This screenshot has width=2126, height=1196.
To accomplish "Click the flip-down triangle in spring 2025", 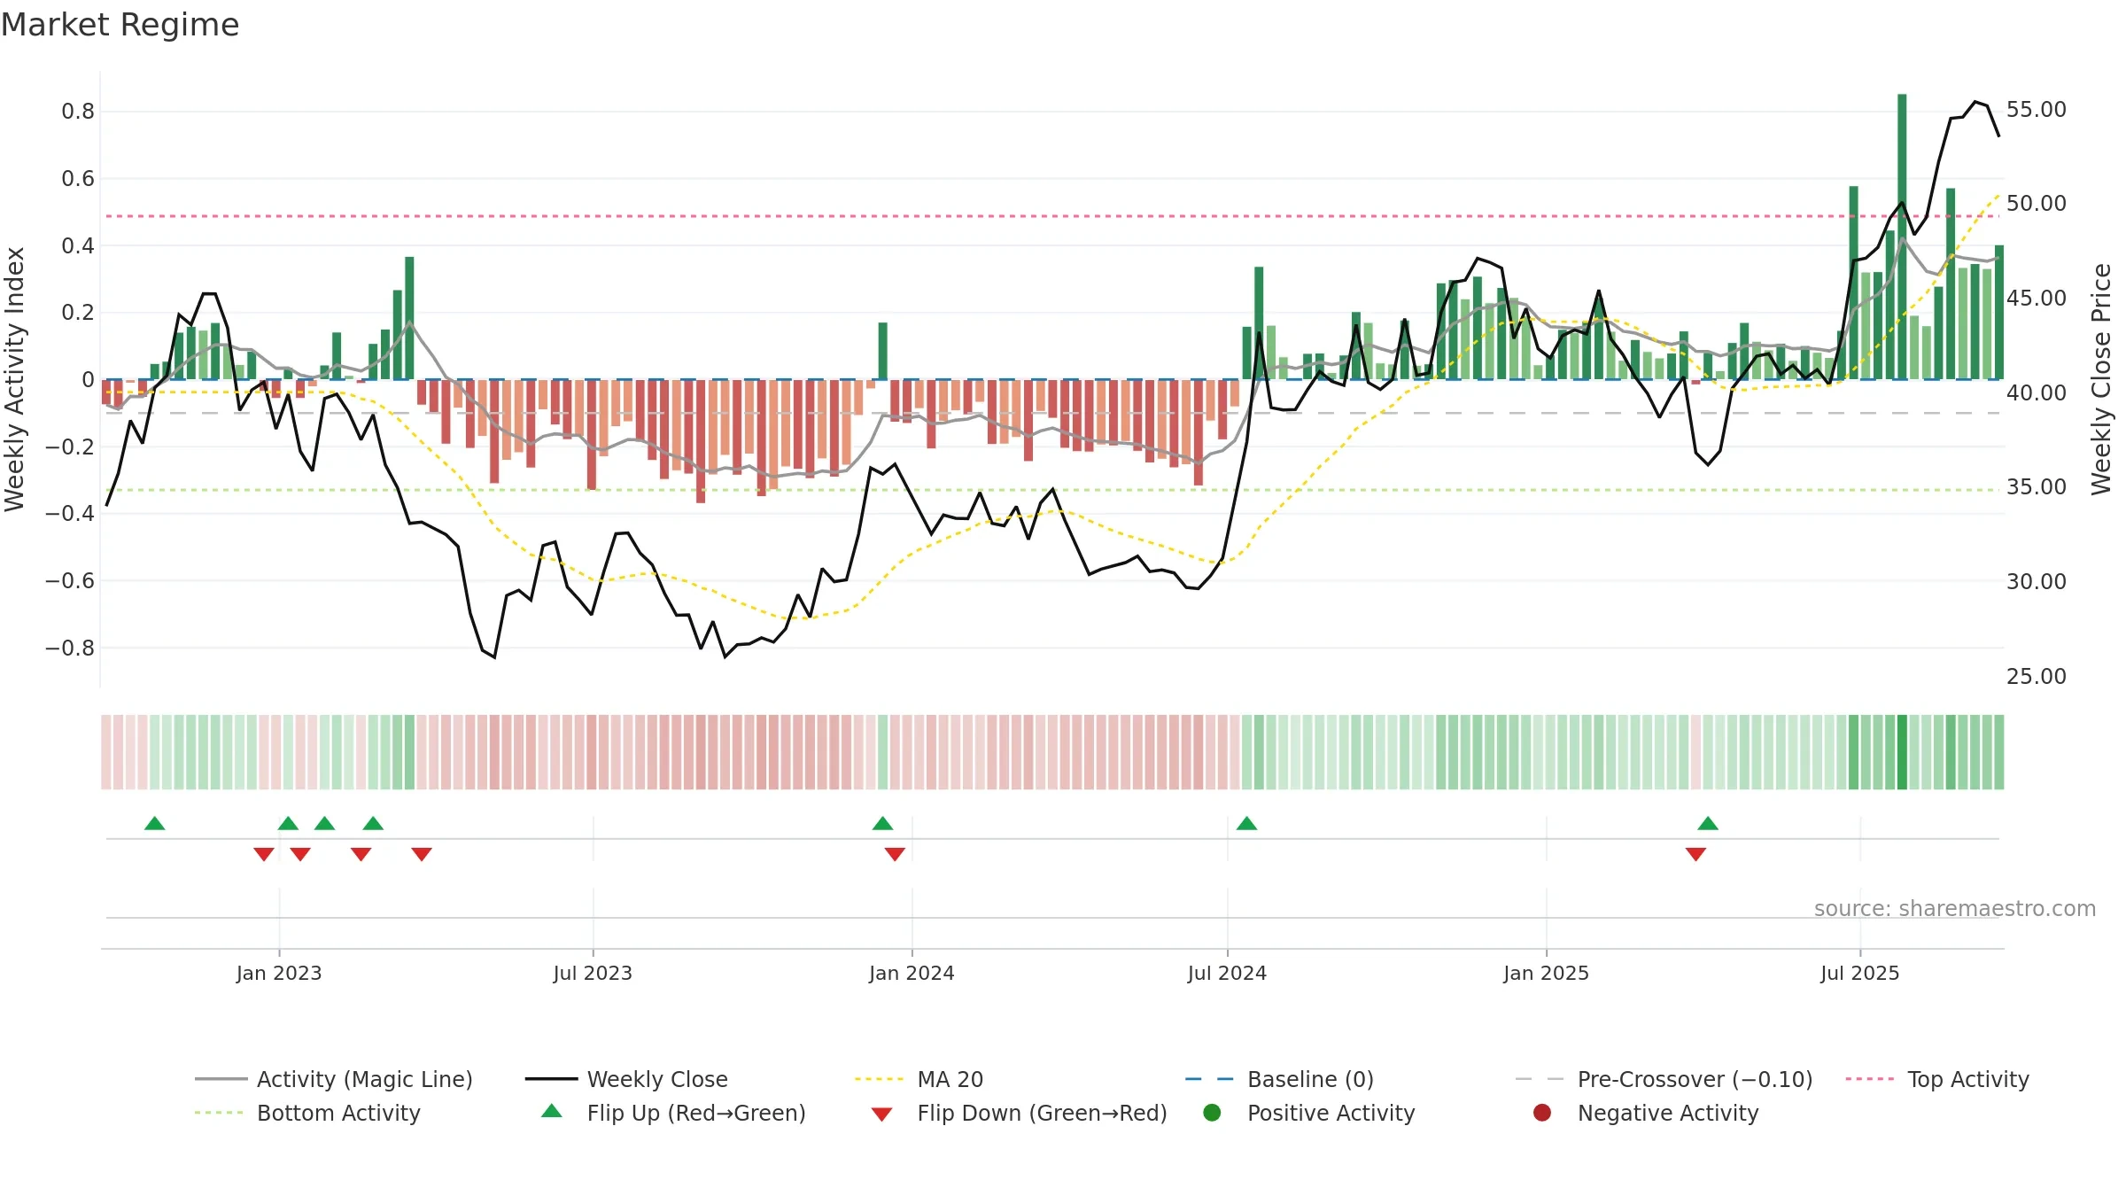I will pyautogui.click(x=1695, y=854).
